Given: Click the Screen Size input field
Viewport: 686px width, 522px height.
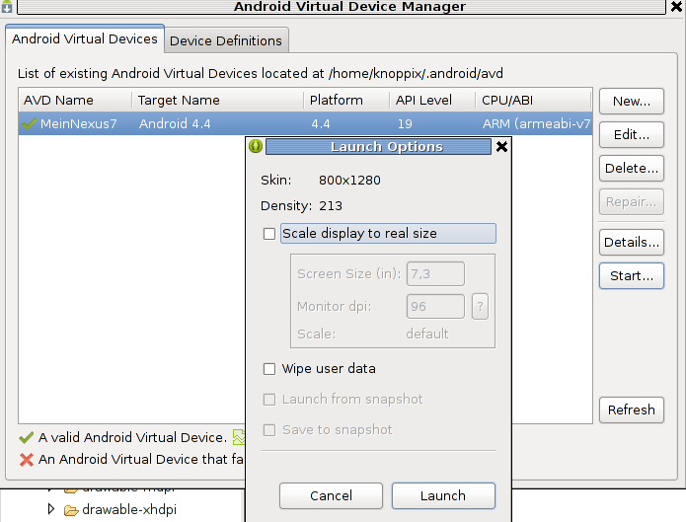Looking at the screenshot, I should [435, 274].
